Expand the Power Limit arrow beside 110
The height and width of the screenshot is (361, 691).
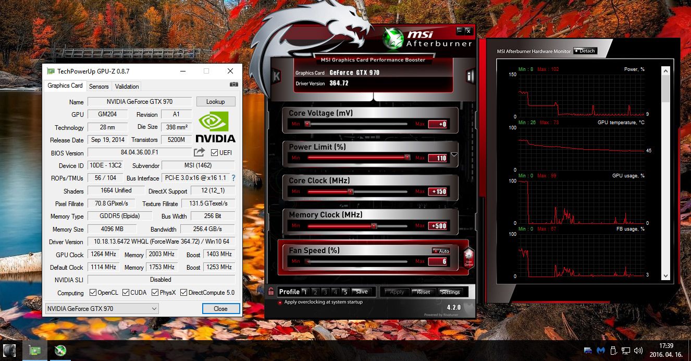point(454,154)
